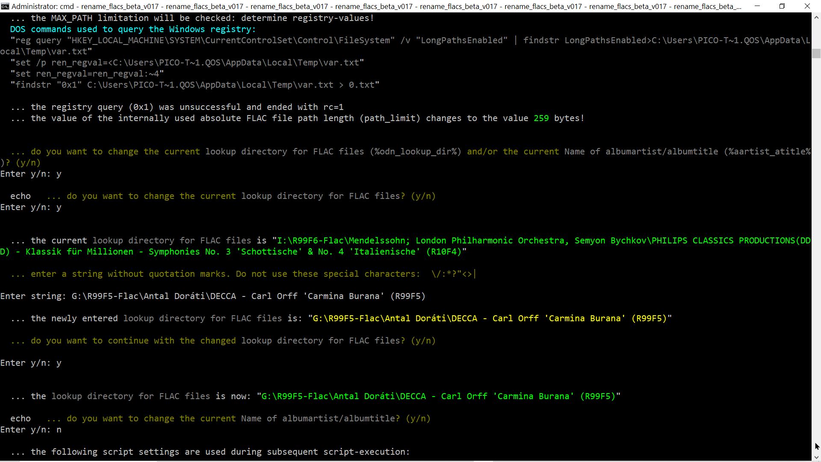The height and width of the screenshot is (462, 821).
Task: Click the special characters warning line
Action: point(242,274)
